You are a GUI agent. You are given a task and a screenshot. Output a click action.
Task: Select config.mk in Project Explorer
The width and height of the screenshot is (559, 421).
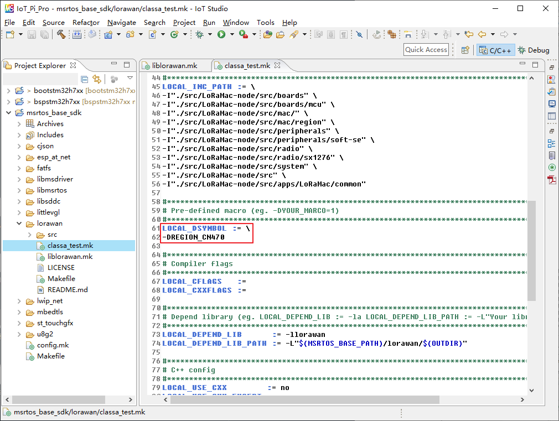(53, 345)
